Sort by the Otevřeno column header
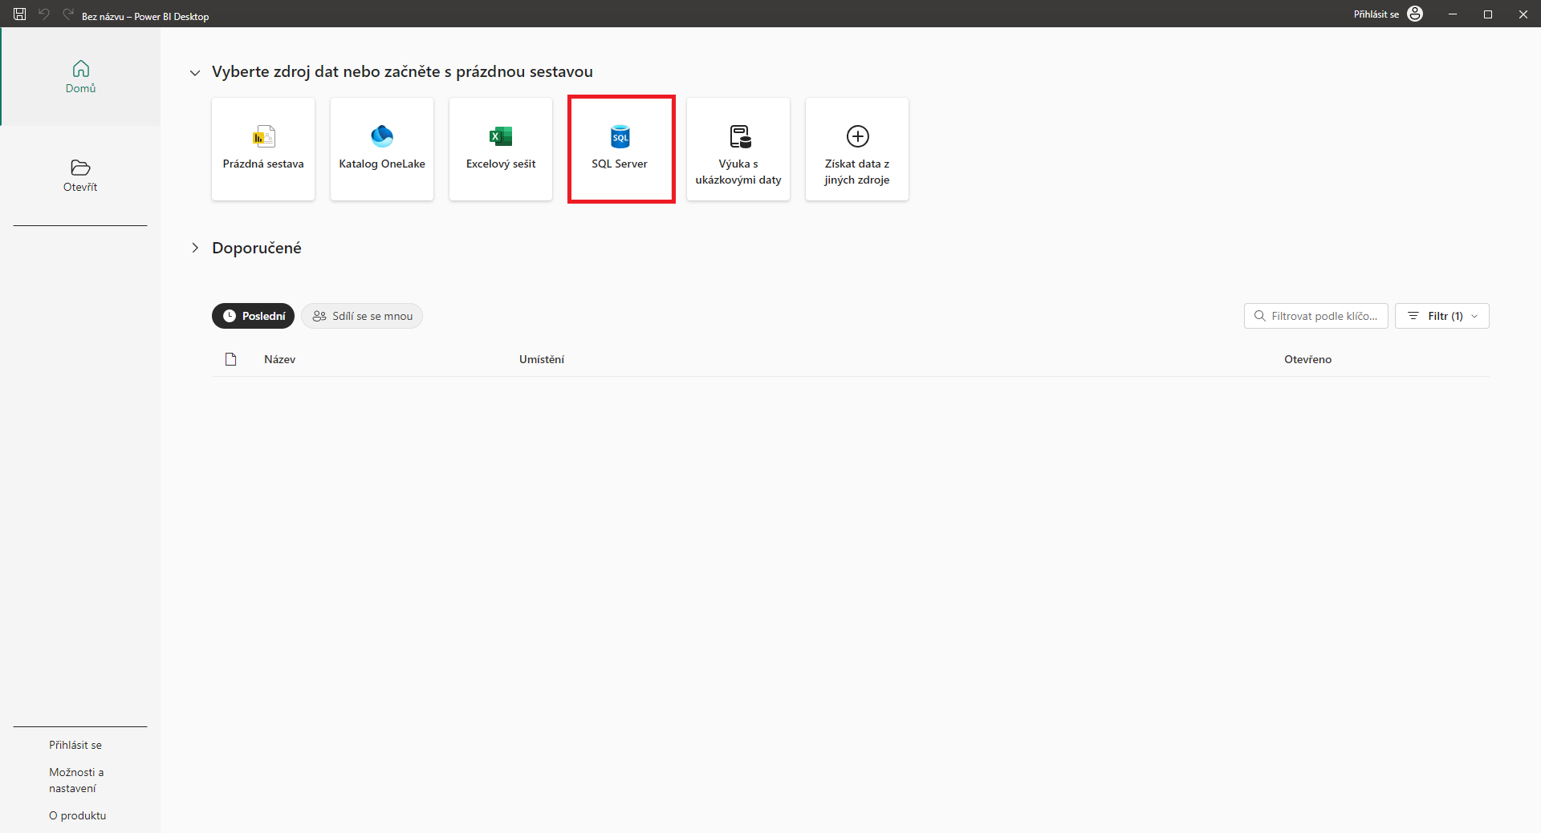The height and width of the screenshot is (833, 1541). pos(1307,359)
